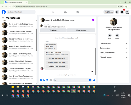Choose a sticker from the composer
The width and height of the screenshot is (131, 105).
coord(47,80)
